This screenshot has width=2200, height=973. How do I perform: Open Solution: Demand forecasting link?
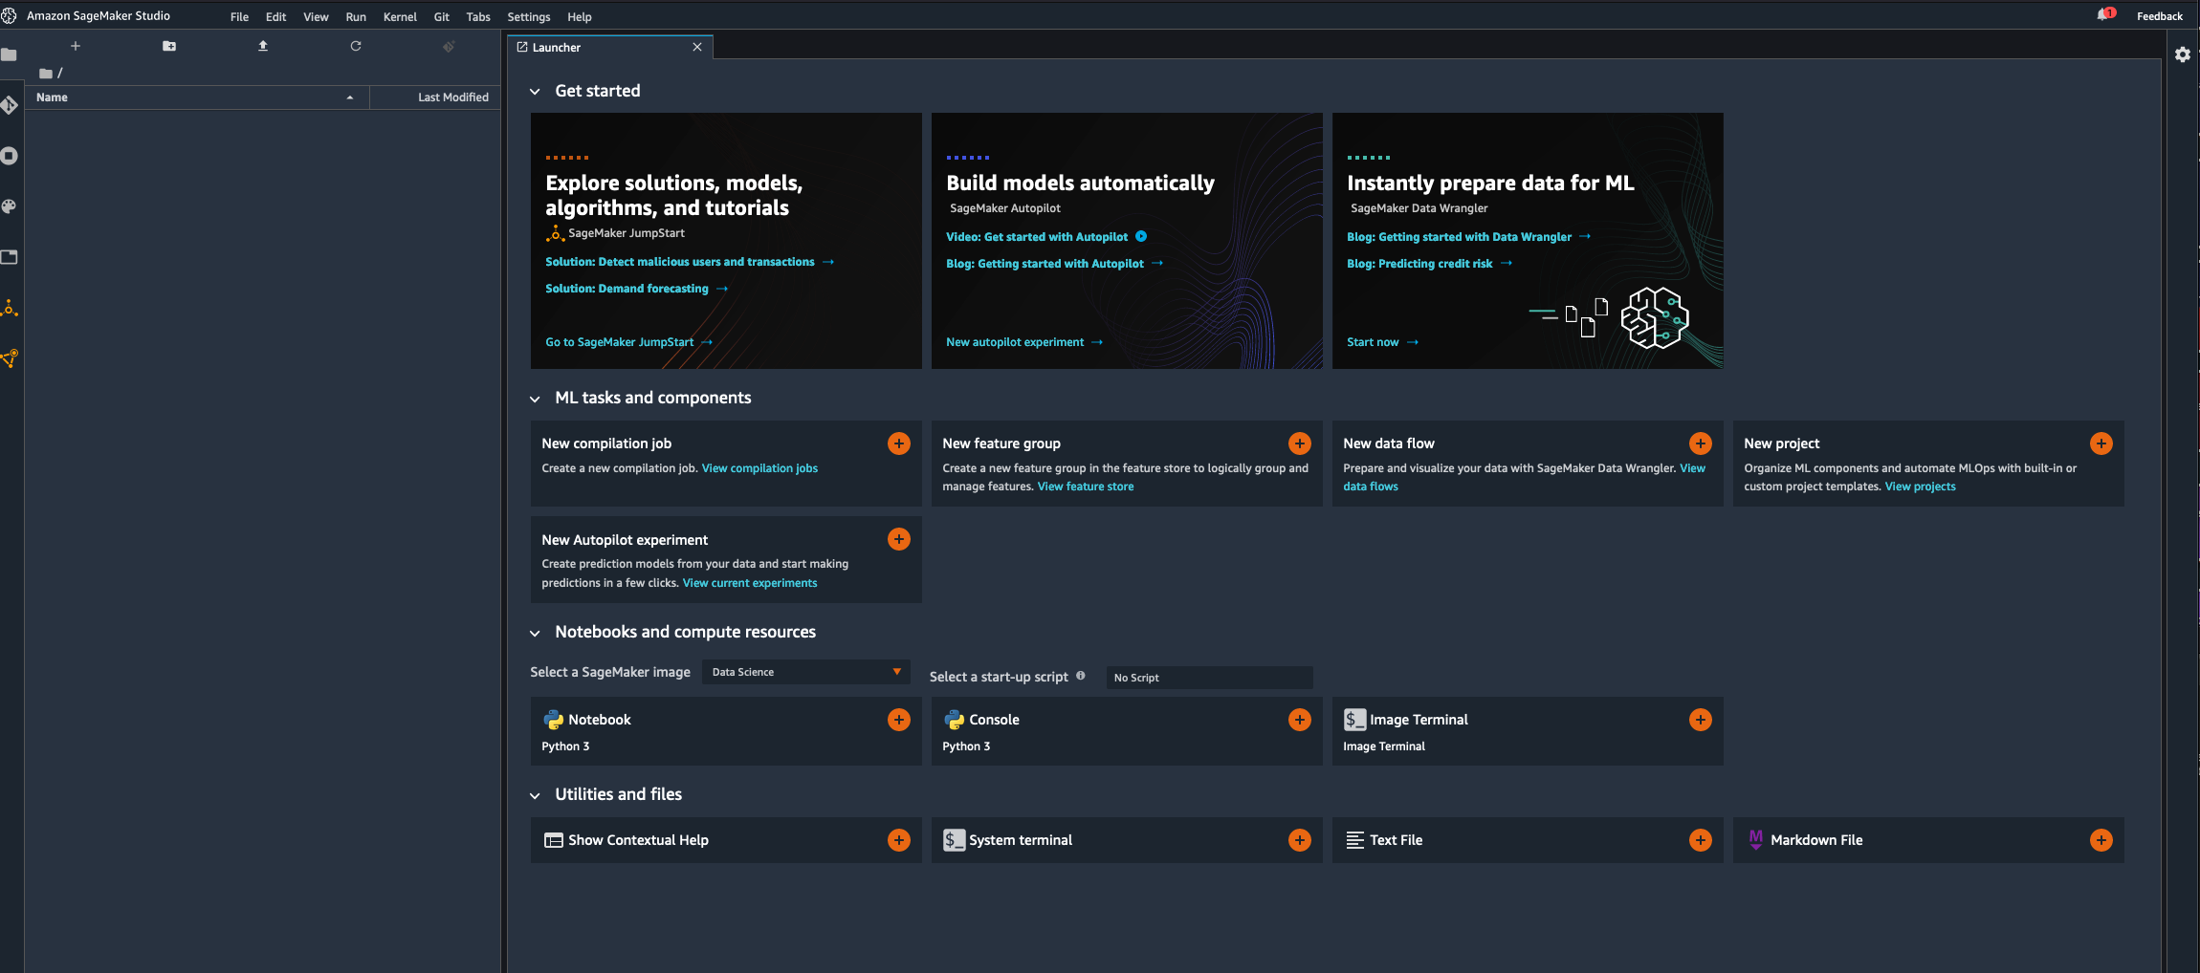[x=636, y=289]
